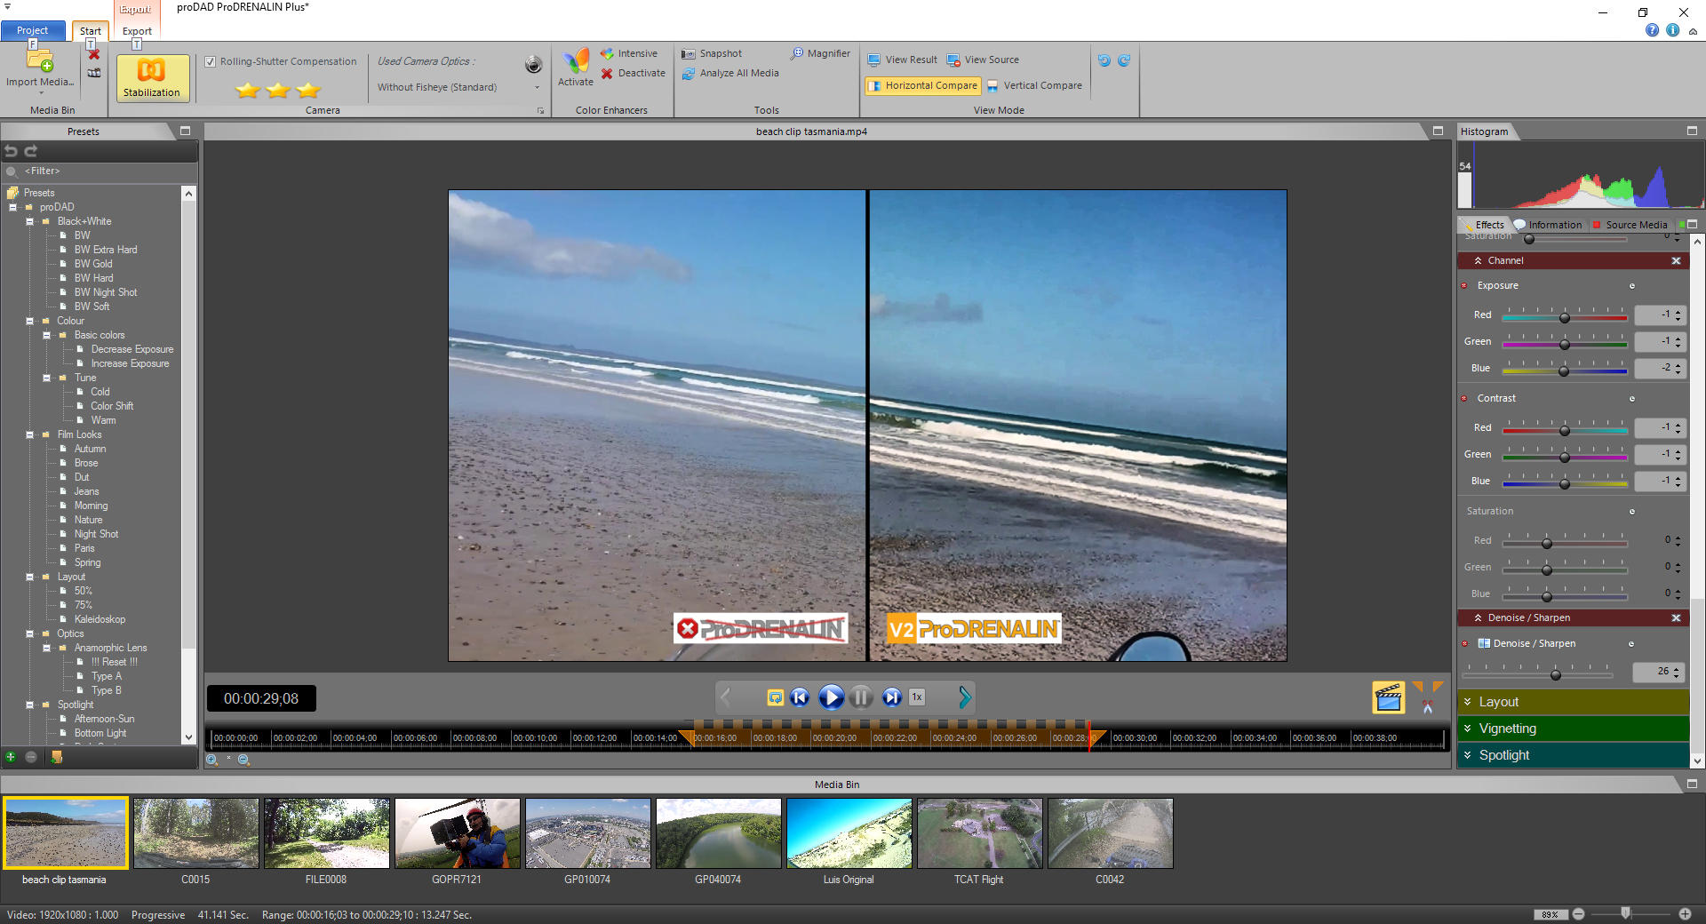Open the Information tab

pyautogui.click(x=1548, y=225)
